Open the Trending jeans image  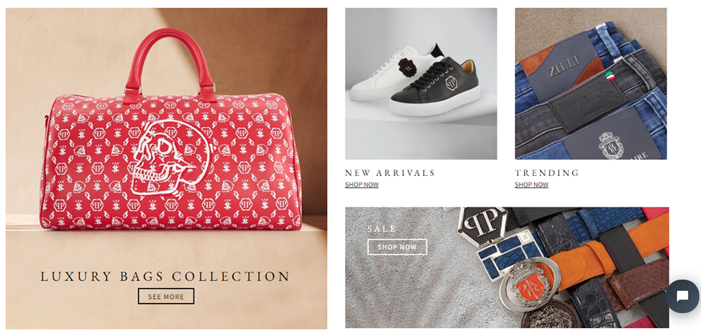click(x=590, y=83)
